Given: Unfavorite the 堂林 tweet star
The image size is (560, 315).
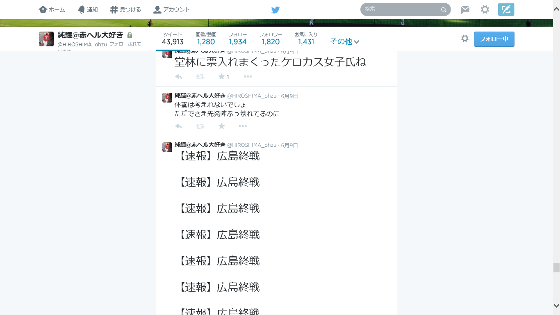Looking at the screenshot, I should pos(221,77).
